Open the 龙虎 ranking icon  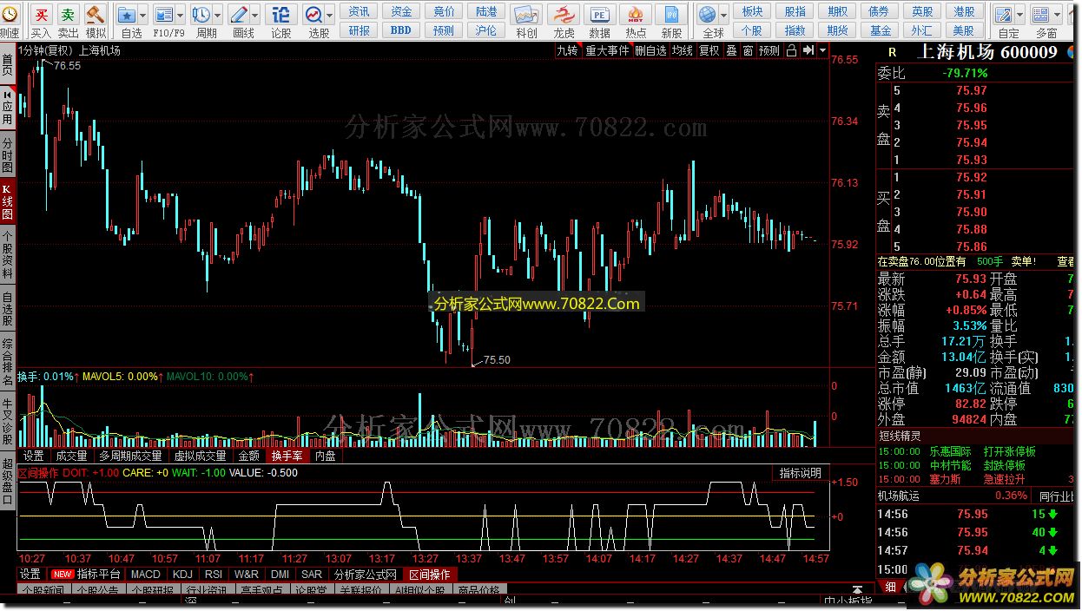[564, 15]
